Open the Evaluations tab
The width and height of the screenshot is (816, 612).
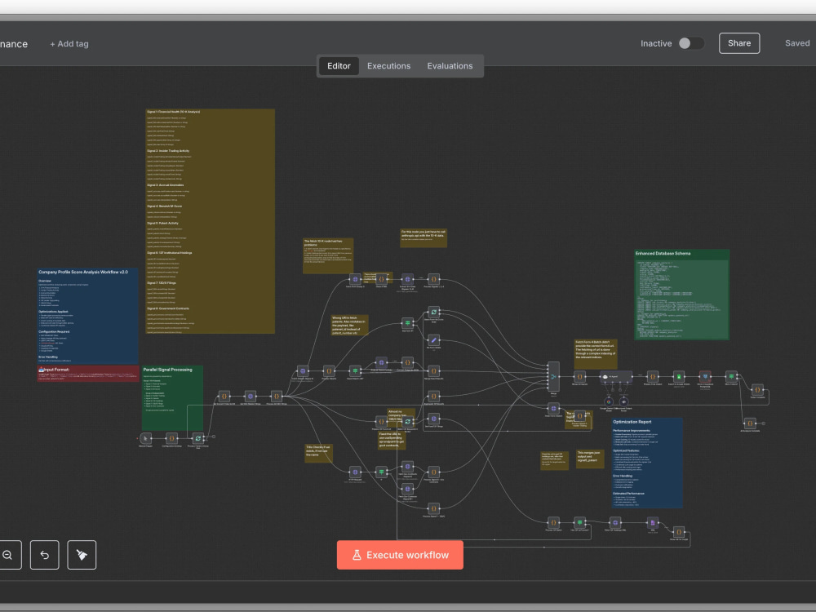tap(450, 66)
